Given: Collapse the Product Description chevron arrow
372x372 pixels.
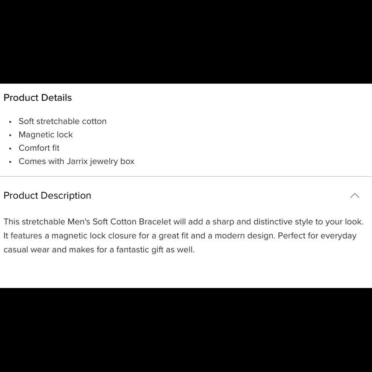Looking at the screenshot, I should tap(355, 196).
